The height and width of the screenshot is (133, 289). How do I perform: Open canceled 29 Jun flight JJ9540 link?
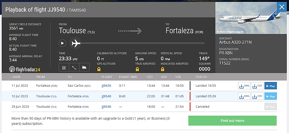[x=106, y=107]
